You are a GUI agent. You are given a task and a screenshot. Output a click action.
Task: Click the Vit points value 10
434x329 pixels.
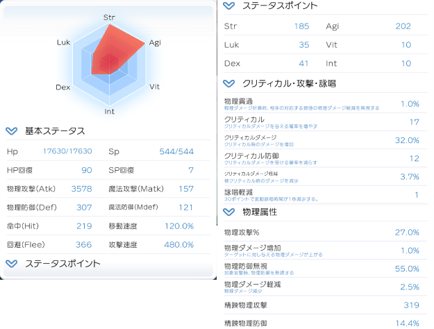click(x=406, y=45)
